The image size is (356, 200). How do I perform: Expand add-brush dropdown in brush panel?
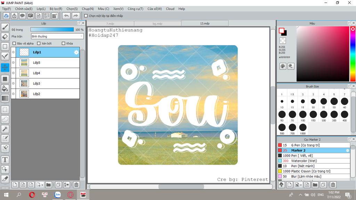[301, 185]
